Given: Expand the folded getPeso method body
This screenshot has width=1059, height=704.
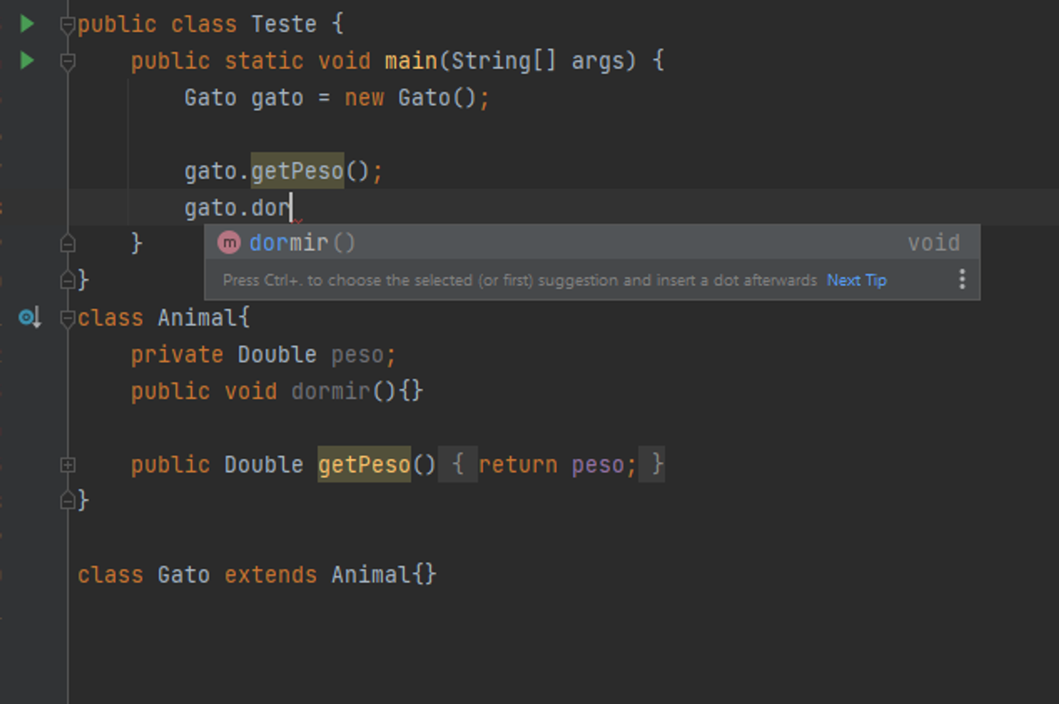Looking at the screenshot, I should pyautogui.click(x=68, y=465).
